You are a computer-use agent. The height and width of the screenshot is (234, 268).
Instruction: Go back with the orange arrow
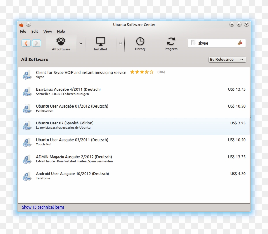click(26, 43)
